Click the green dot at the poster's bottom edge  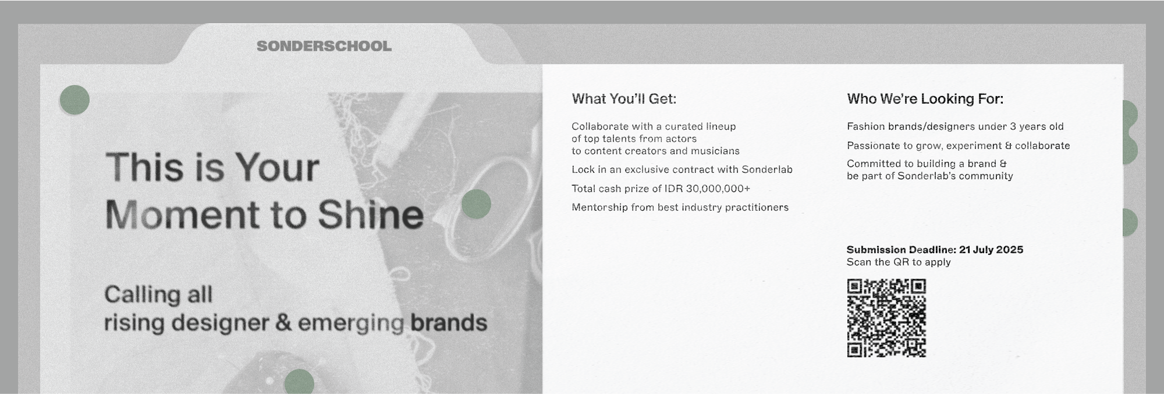click(299, 382)
